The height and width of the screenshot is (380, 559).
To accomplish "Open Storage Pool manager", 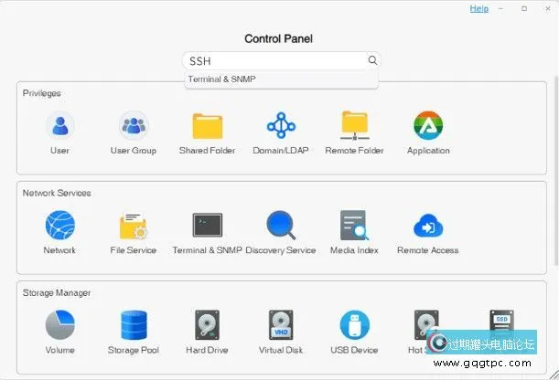I will (134, 325).
